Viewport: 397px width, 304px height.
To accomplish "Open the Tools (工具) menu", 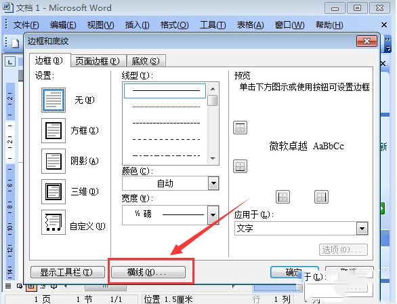I will [213, 25].
